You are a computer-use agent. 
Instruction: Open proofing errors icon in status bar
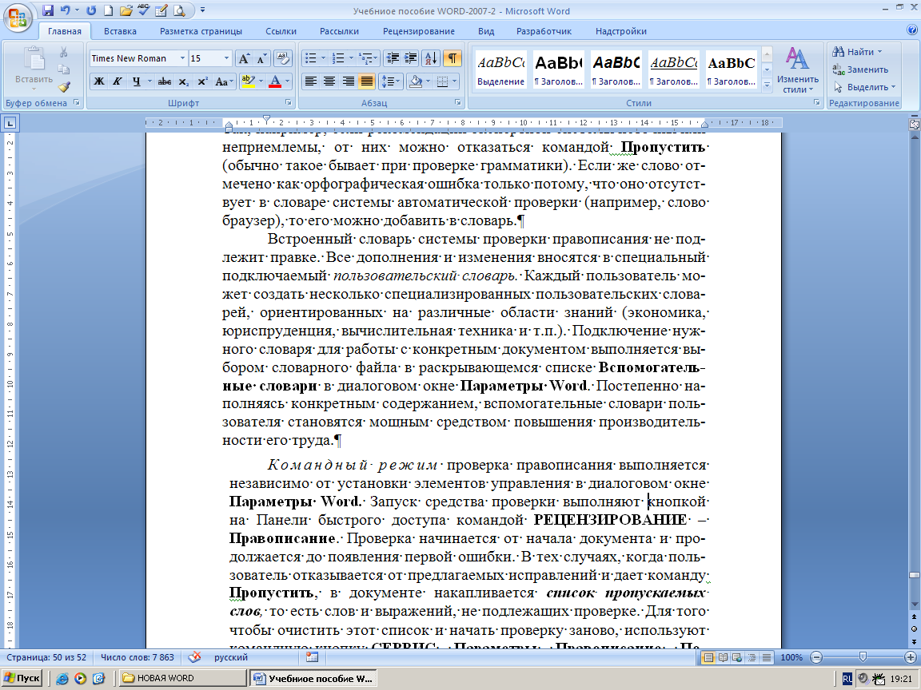pos(194,657)
